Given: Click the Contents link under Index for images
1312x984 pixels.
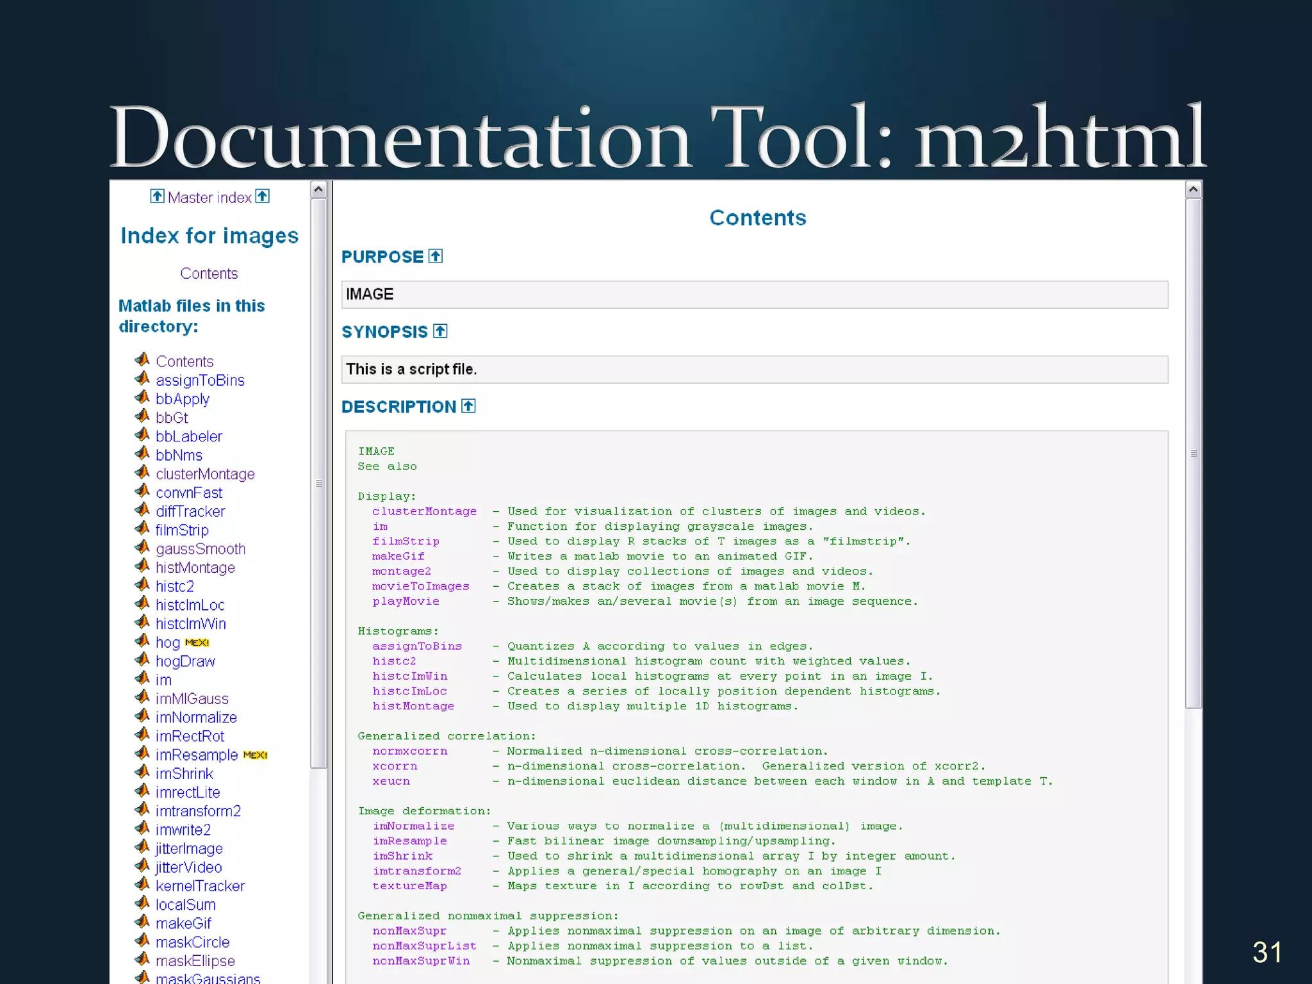Looking at the screenshot, I should point(209,274).
